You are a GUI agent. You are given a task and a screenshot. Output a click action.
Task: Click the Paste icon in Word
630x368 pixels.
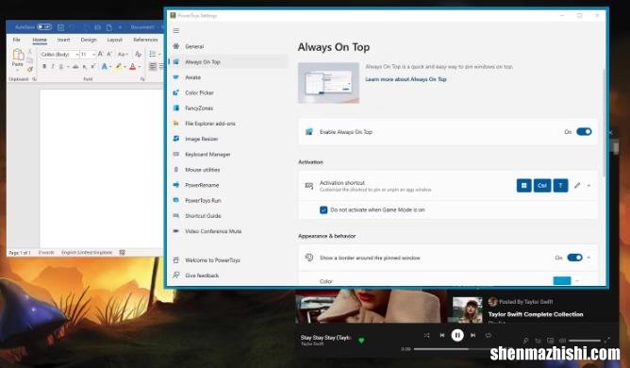(x=18, y=55)
